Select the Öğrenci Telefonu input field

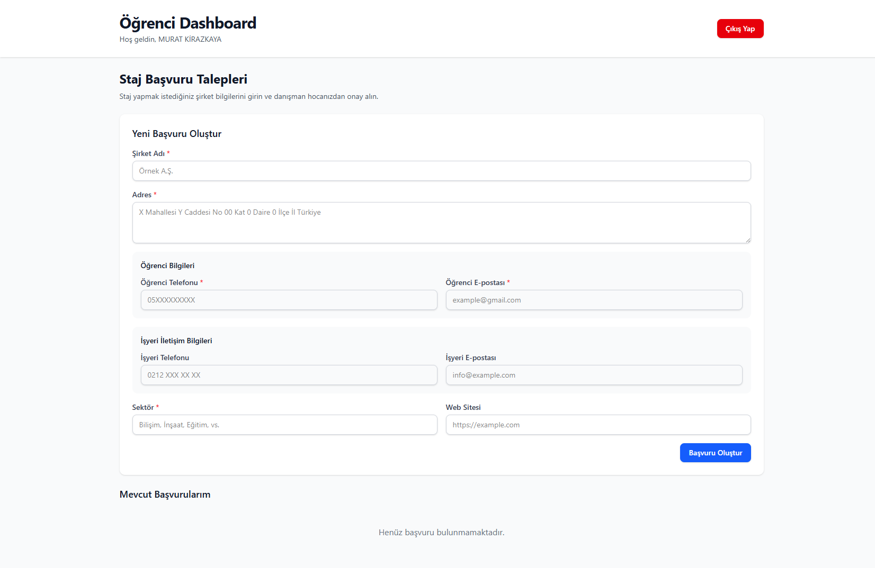point(289,300)
